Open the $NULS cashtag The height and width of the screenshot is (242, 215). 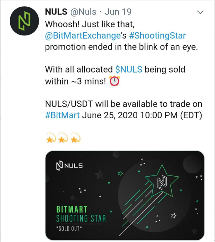click(x=129, y=69)
